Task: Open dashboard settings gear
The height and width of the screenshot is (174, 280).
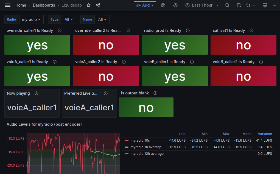Action: tap(175, 5)
